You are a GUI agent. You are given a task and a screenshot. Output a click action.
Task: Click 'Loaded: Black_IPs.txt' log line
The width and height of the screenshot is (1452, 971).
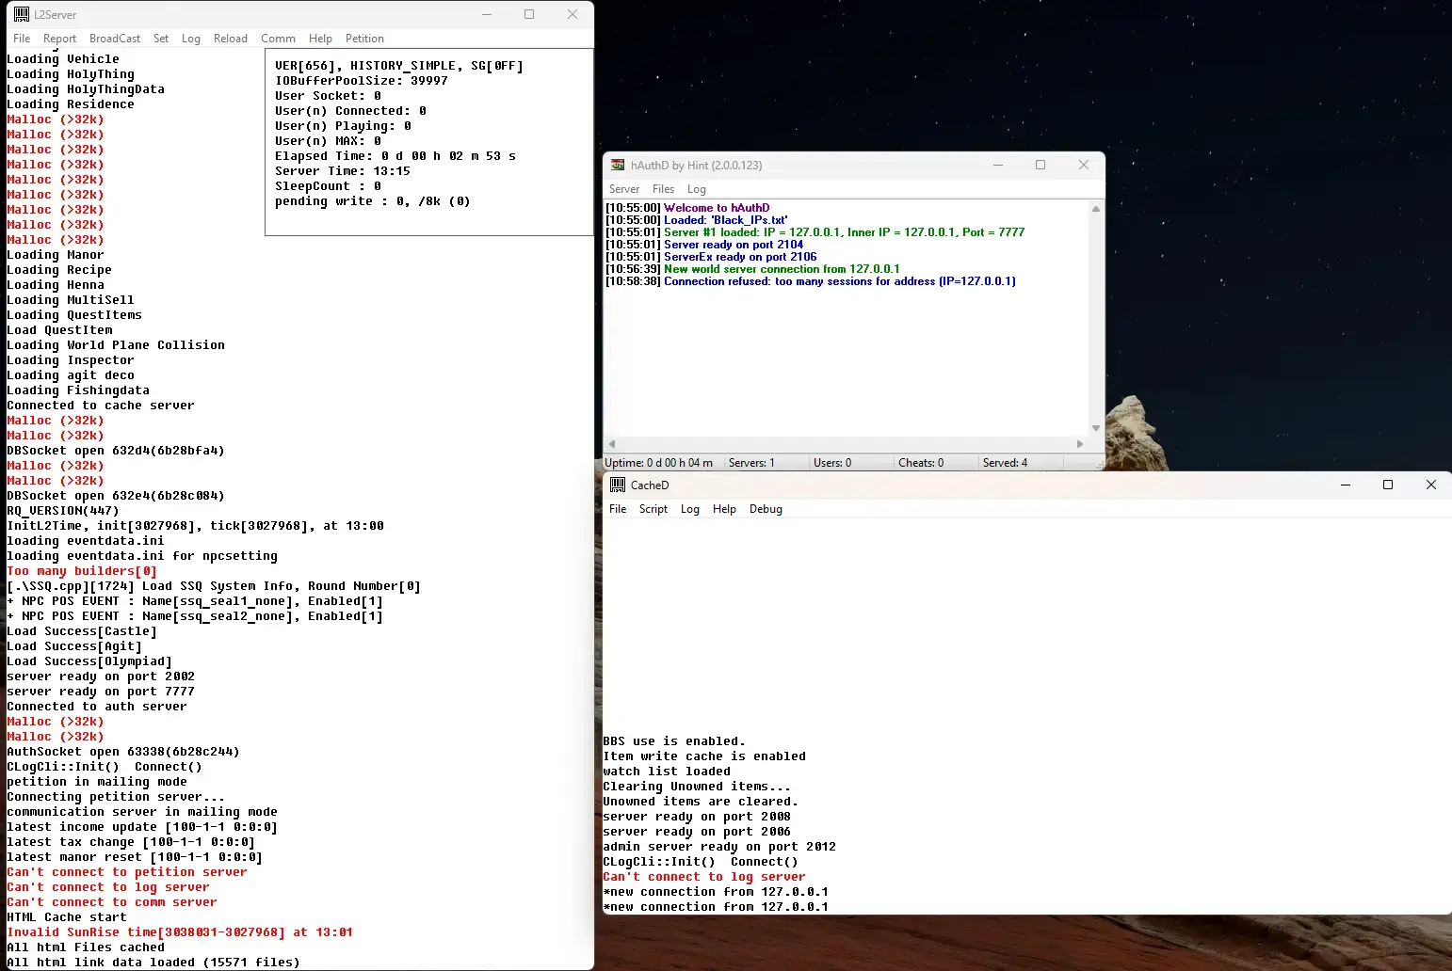point(697,220)
